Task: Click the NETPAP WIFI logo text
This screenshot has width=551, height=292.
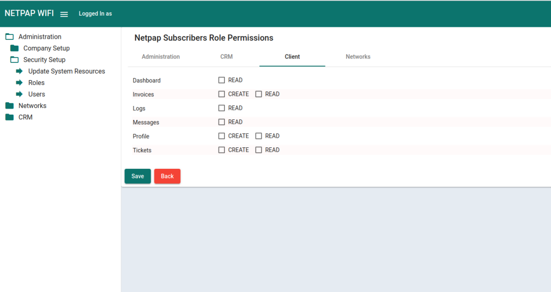Action: coord(29,13)
